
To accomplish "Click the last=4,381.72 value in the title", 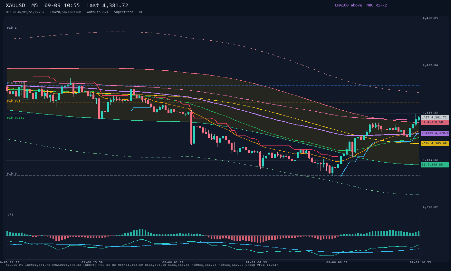I will [x=107, y=5].
